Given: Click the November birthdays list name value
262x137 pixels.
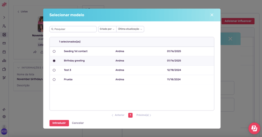Looking at the screenshot, I should [x=30, y=79].
